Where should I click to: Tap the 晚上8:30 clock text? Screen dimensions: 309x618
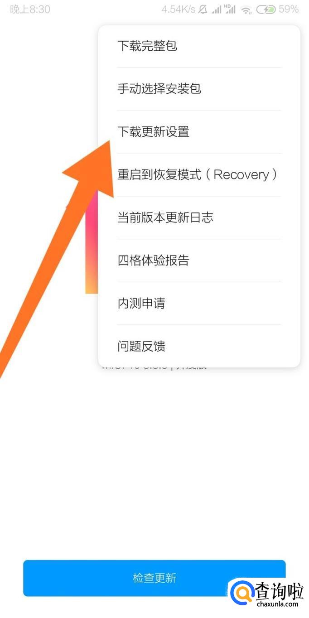click(x=30, y=10)
